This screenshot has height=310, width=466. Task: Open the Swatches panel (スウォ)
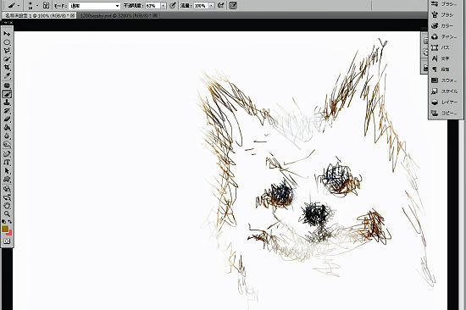tap(445, 80)
